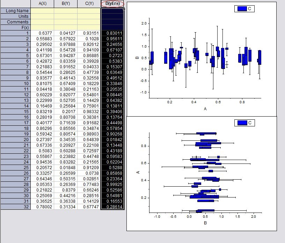Select cell with value 0.93151
The width and height of the screenshot is (285, 243).
point(89,33)
